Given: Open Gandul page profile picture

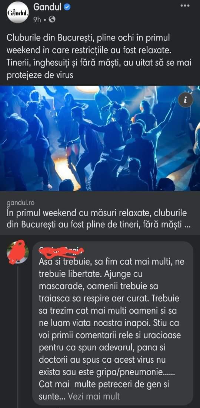Looking at the screenshot, I should [17, 13].
